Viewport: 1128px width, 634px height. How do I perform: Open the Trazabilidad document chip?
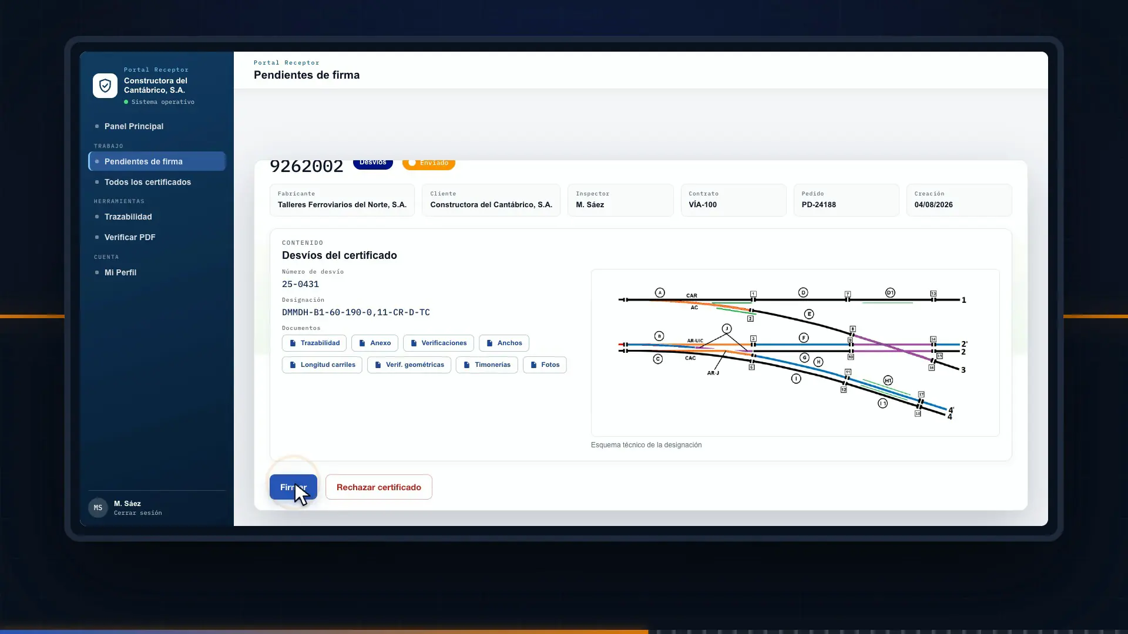314,343
